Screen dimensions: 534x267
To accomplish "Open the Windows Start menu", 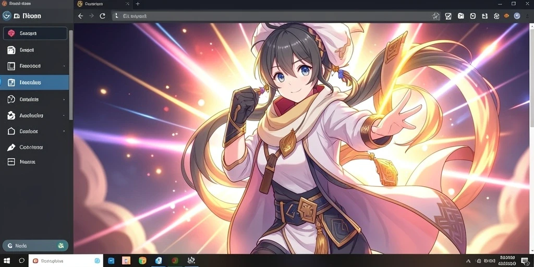I will (7, 261).
